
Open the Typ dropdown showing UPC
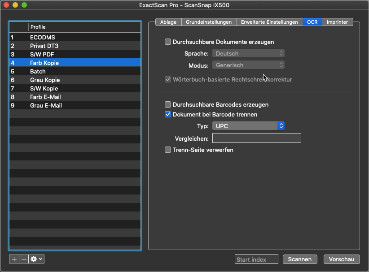tap(248, 126)
